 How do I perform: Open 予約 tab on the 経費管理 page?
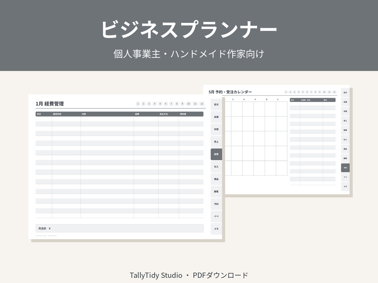[x=216, y=204]
